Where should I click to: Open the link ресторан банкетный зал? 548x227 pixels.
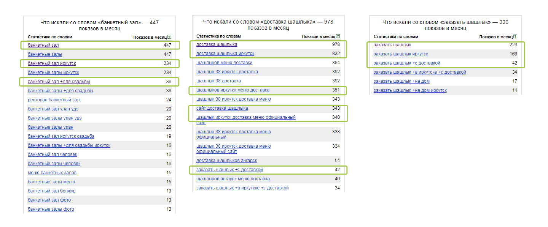[54, 100]
